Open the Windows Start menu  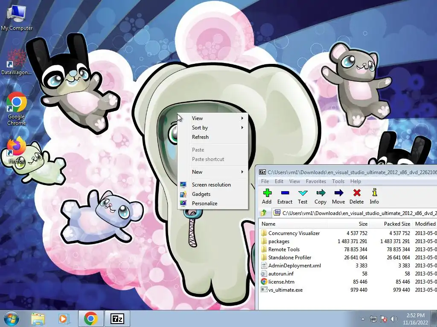tap(11, 318)
